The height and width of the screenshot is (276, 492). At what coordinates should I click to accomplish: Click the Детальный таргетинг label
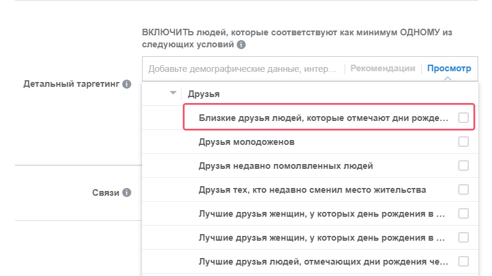pos(71,84)
